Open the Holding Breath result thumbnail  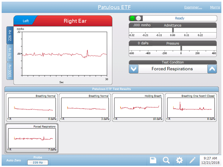[x=138, y=107]
